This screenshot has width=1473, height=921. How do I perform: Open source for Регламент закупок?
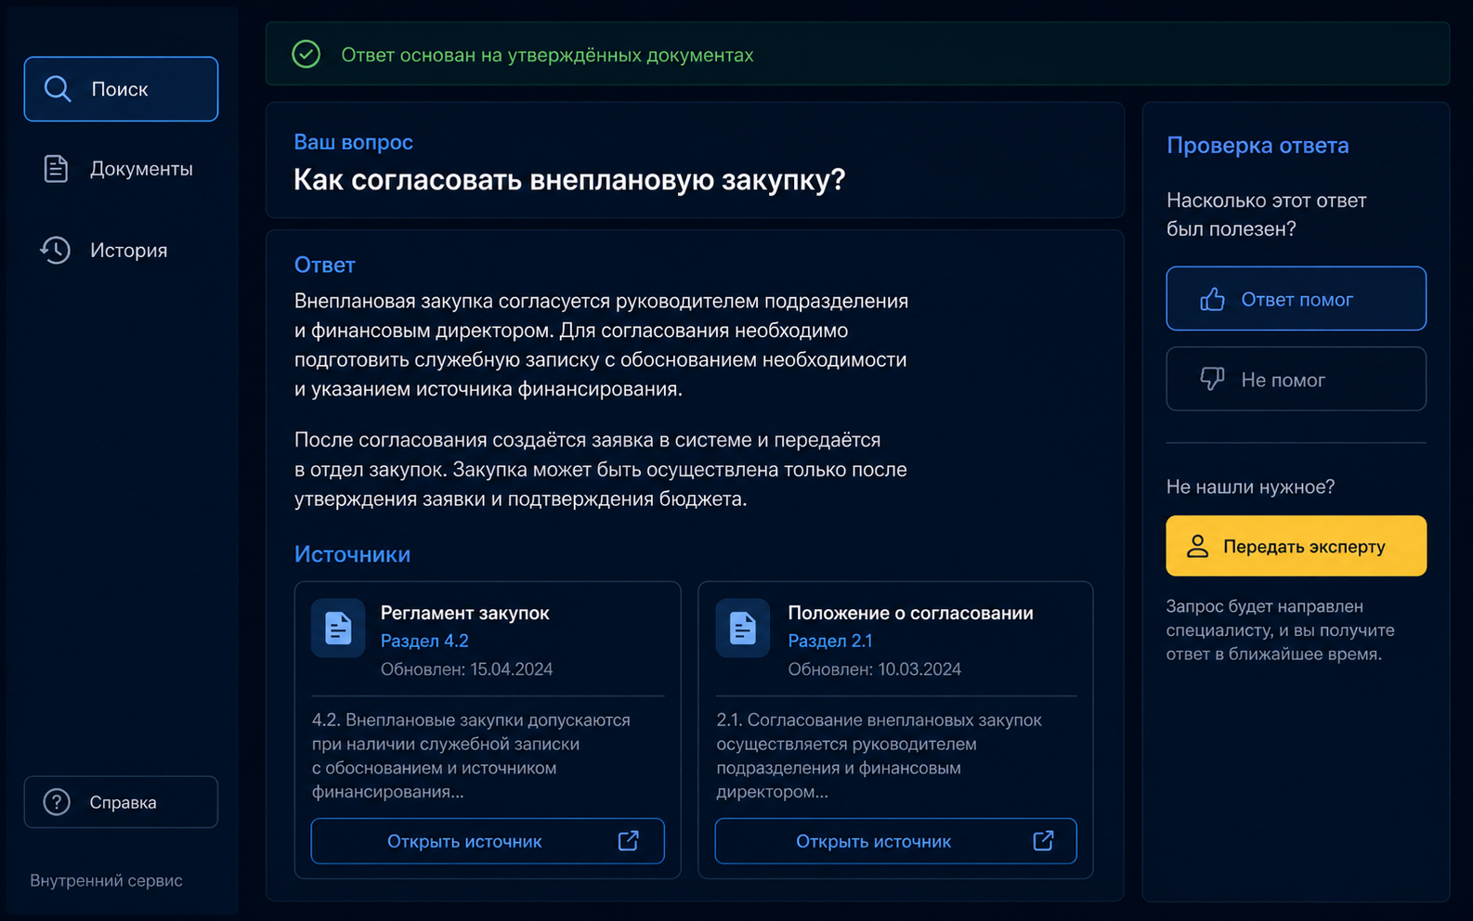point(488,841)
